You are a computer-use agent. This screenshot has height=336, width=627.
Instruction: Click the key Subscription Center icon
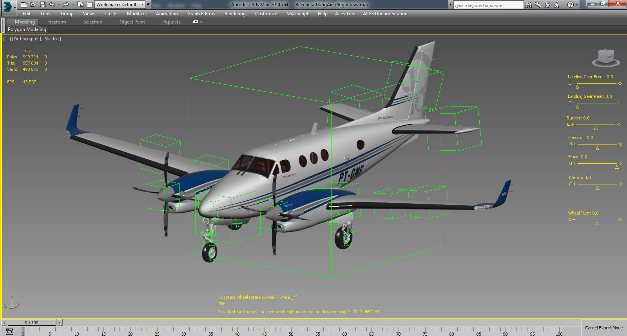pos(538,5)
